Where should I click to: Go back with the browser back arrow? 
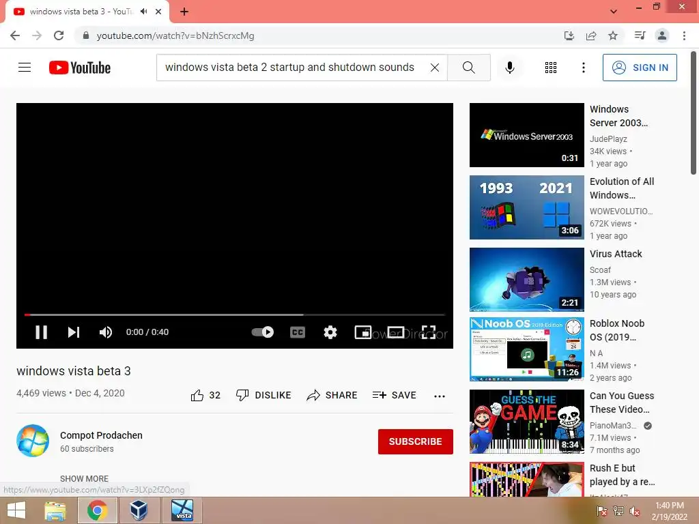pos(15,35)
